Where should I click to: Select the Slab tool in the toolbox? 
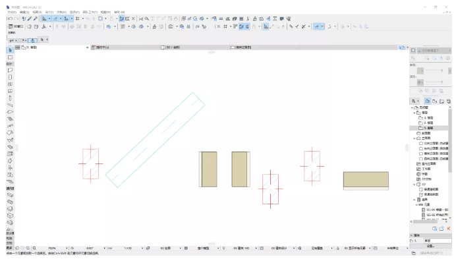click(x=10, y=112)
